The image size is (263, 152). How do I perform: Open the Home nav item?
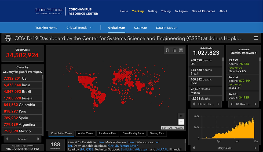pos(124,11)
